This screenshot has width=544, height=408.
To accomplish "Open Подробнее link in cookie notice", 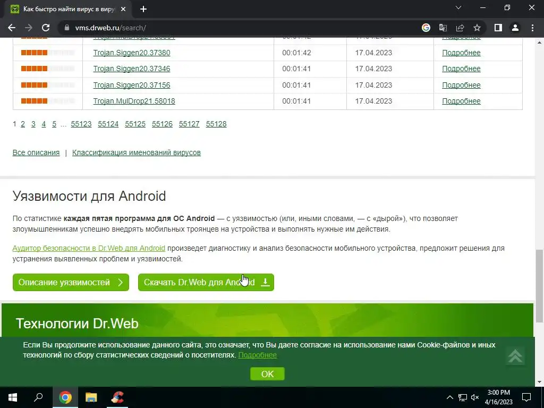I will (258, 355).
